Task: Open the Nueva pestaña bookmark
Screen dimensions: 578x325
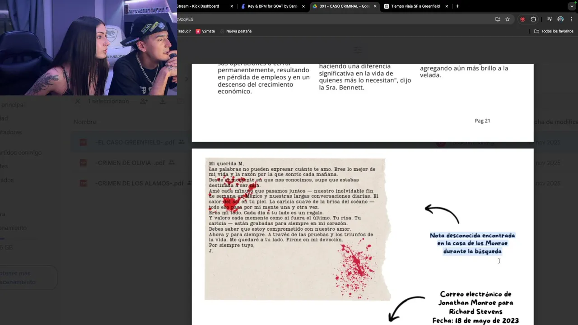Action: [x=235, y=31]
